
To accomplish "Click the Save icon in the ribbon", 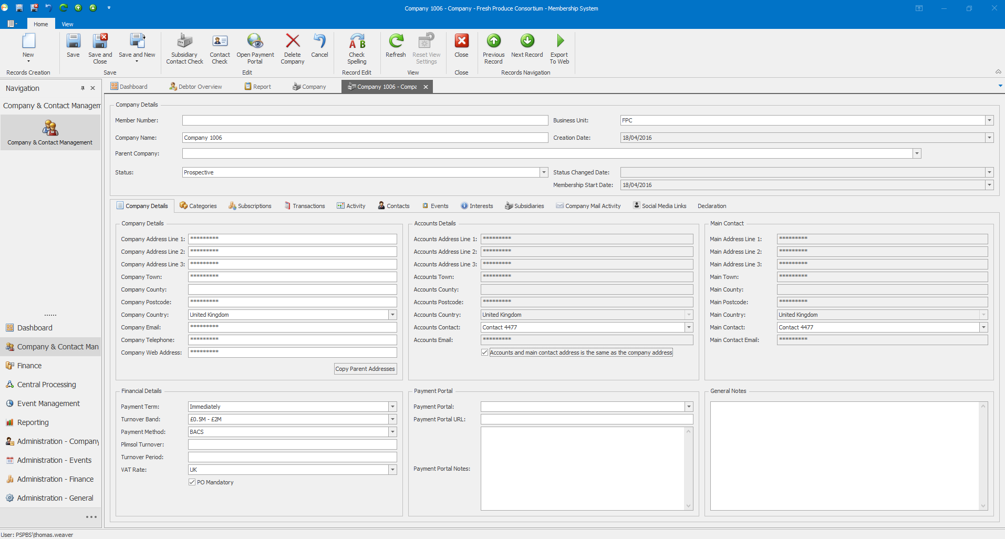I will (73, 41).
